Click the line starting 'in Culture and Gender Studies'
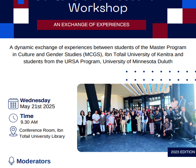196x168 pixels. pyautogui.click(x=98, y=54)
